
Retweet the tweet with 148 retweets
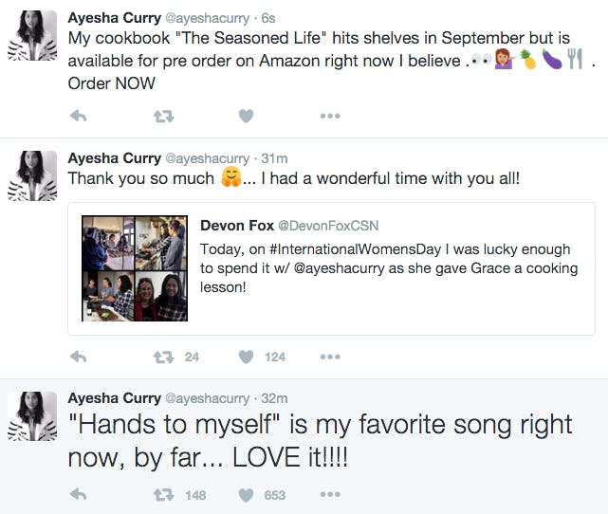[163, 495]
